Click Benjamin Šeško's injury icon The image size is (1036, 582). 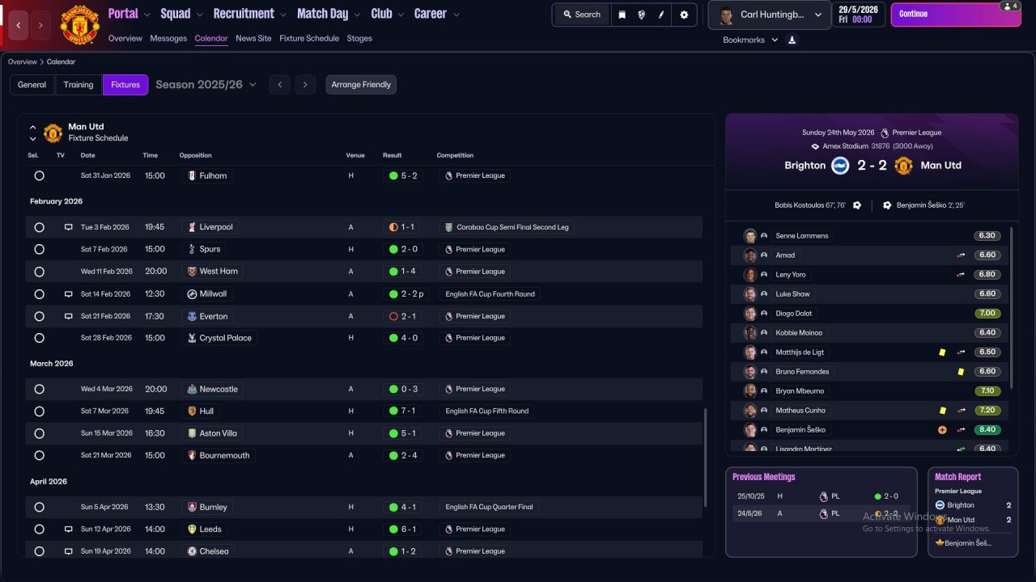(942, 430)
